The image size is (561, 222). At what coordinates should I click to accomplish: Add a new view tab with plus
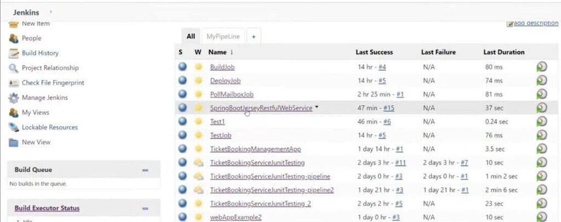click(x=253, y=37)
